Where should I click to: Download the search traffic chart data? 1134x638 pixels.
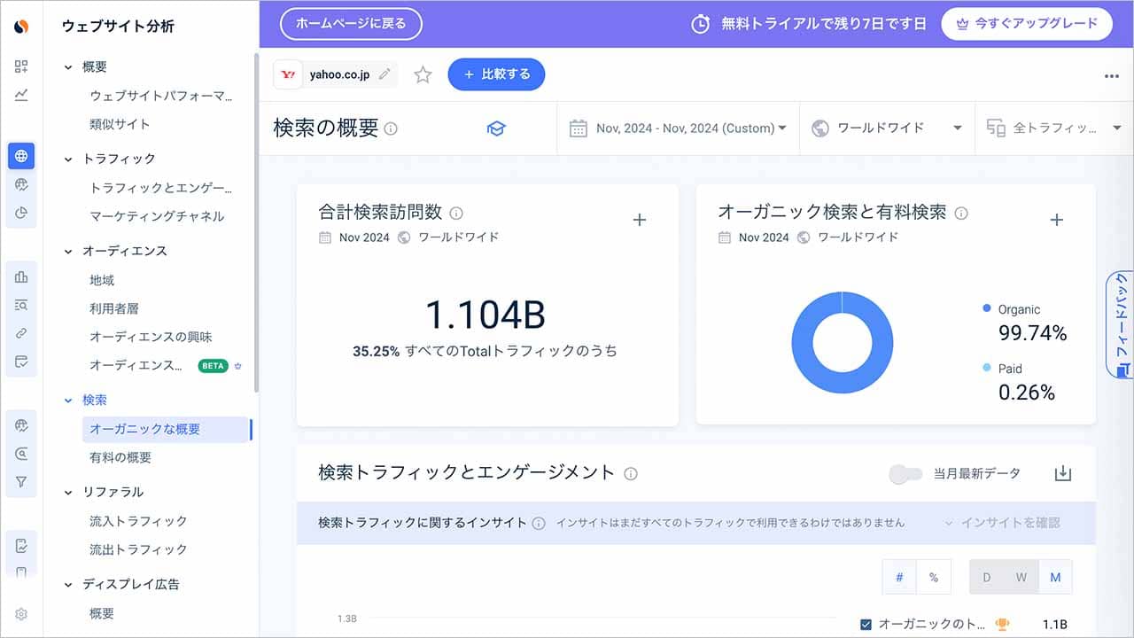point(1063,473)
